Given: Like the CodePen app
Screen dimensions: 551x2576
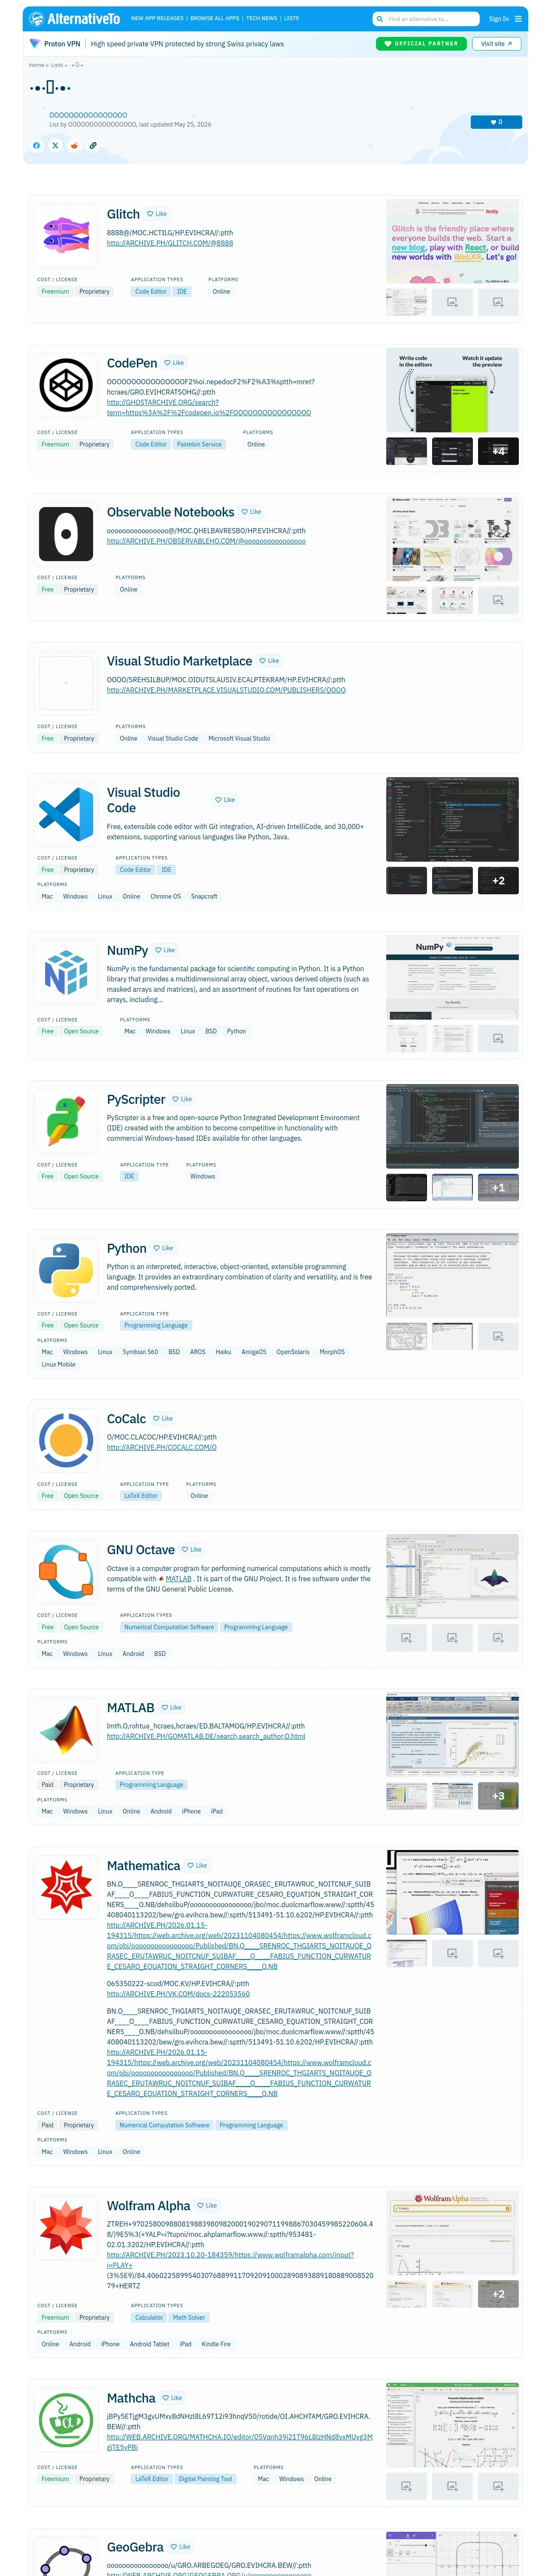Looking at the screenshot, I should (174, 363).
